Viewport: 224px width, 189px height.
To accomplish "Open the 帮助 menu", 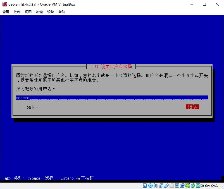I will tap(62, 12).
